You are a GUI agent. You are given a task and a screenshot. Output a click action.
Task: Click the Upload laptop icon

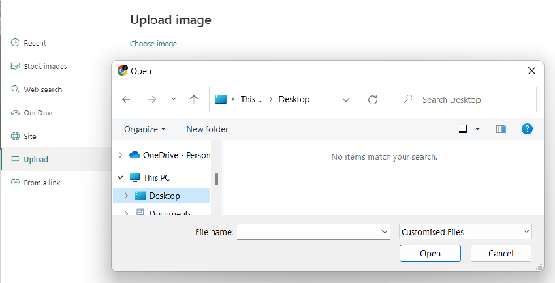click(15, 159)
